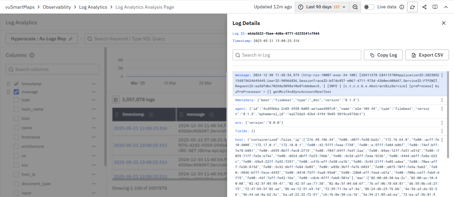This screenshot has width=454, height=197.
Task: Check the topic_name column checkbox
Action: coord(16,109)
